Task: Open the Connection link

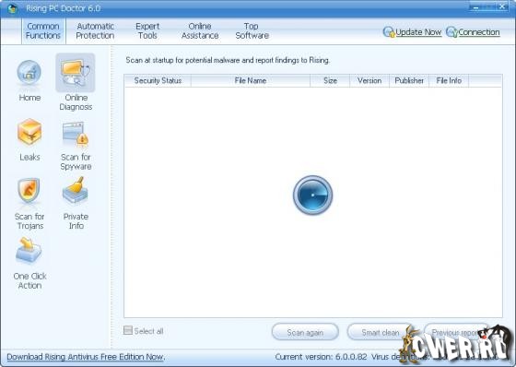Action: click(x=479, y=32)
